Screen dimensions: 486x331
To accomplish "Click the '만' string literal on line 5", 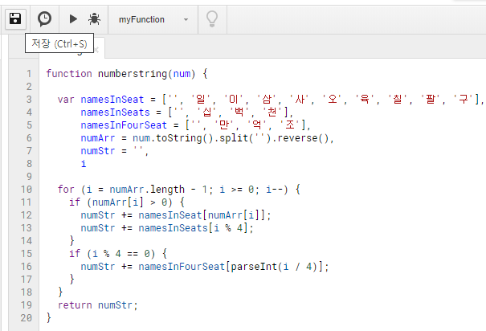I will [224, 125].
